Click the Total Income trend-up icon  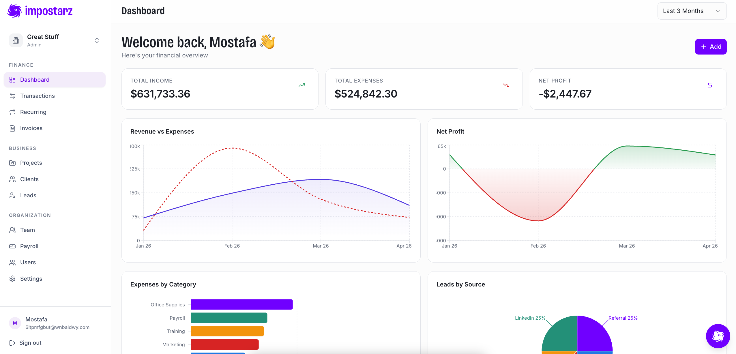point(301,85)
